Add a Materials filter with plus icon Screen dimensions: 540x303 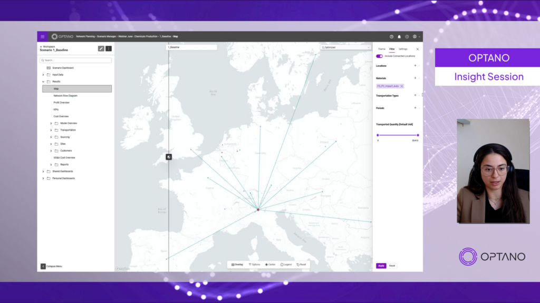[x=415, y=78]
